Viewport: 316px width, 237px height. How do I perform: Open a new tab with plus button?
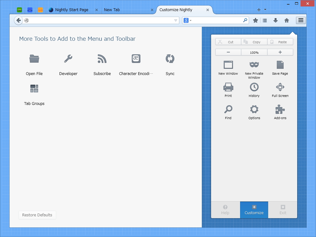tap(259, 10)
